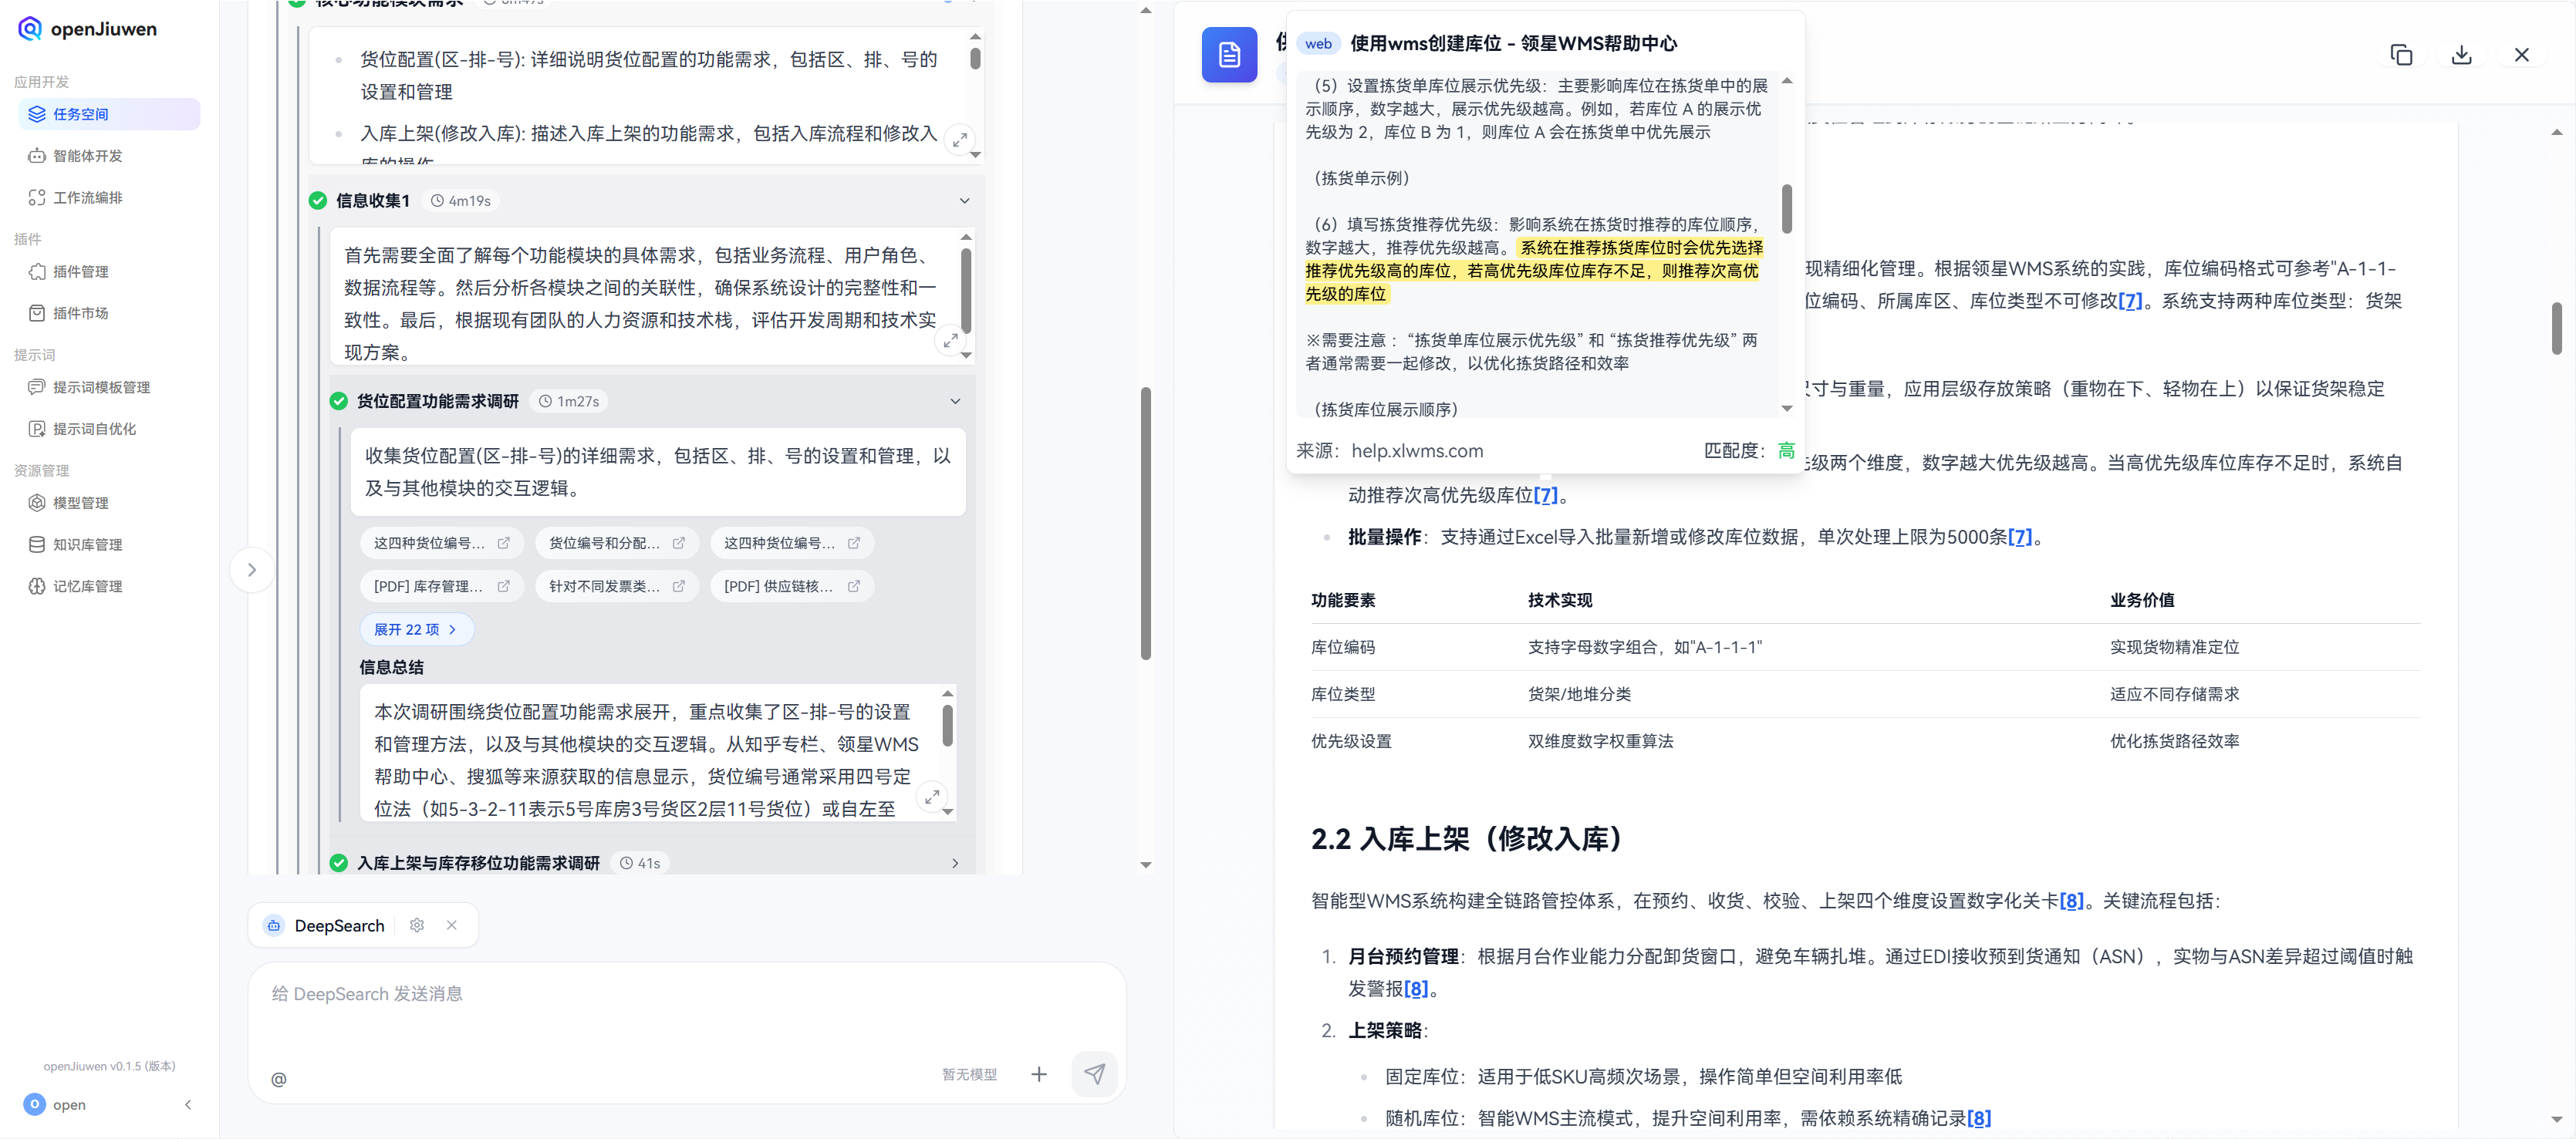The image size is (2576, 1139).
Task: Open 提示词模板管理
Action: pyautogui.click(x=109, y=387)
